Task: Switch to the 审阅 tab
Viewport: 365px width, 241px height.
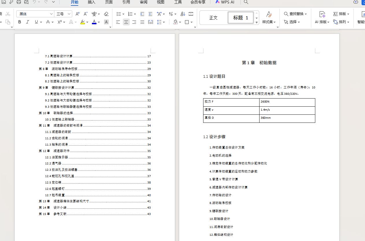Action: (144, 2)
